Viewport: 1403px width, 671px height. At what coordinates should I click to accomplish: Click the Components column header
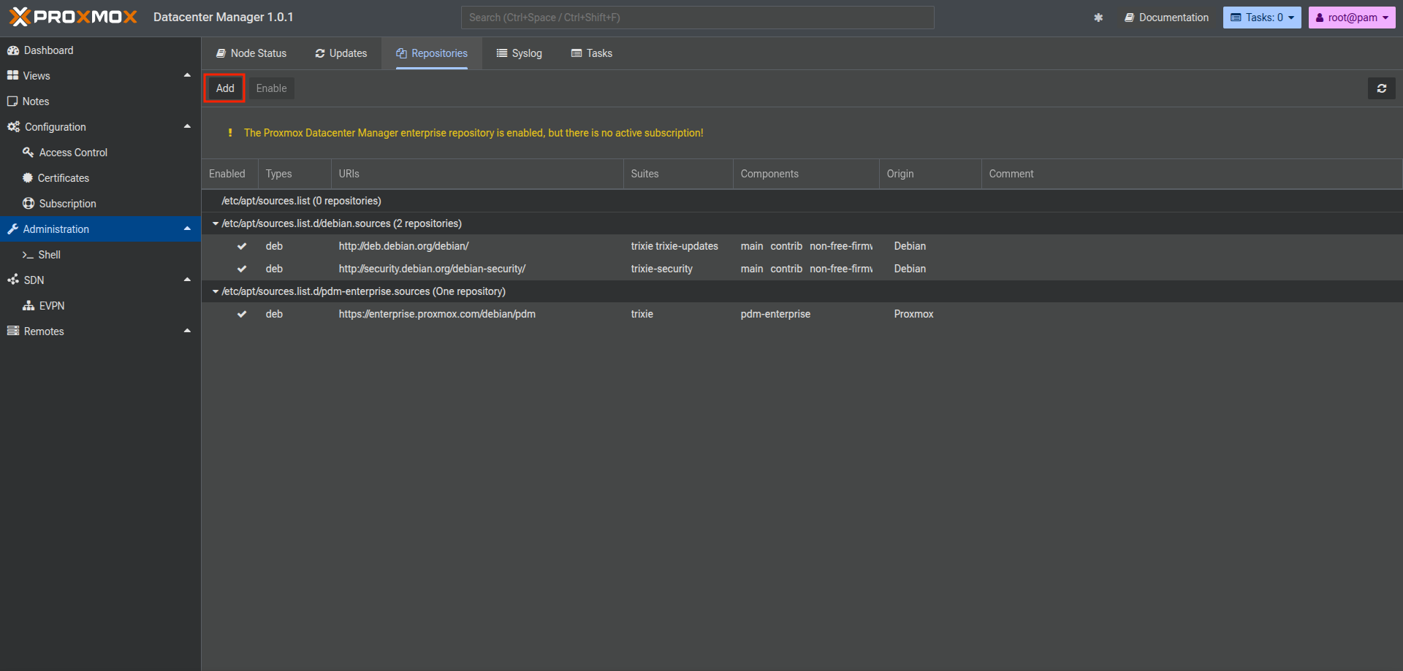(806, 174)
